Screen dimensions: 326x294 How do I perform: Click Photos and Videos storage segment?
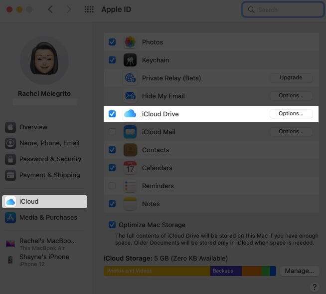[157, 271]
